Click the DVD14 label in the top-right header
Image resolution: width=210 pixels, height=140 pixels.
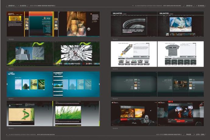pos(189,5)
